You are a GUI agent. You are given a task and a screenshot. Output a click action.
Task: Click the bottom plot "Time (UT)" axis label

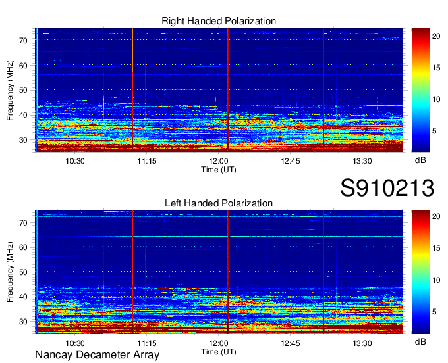219,352
